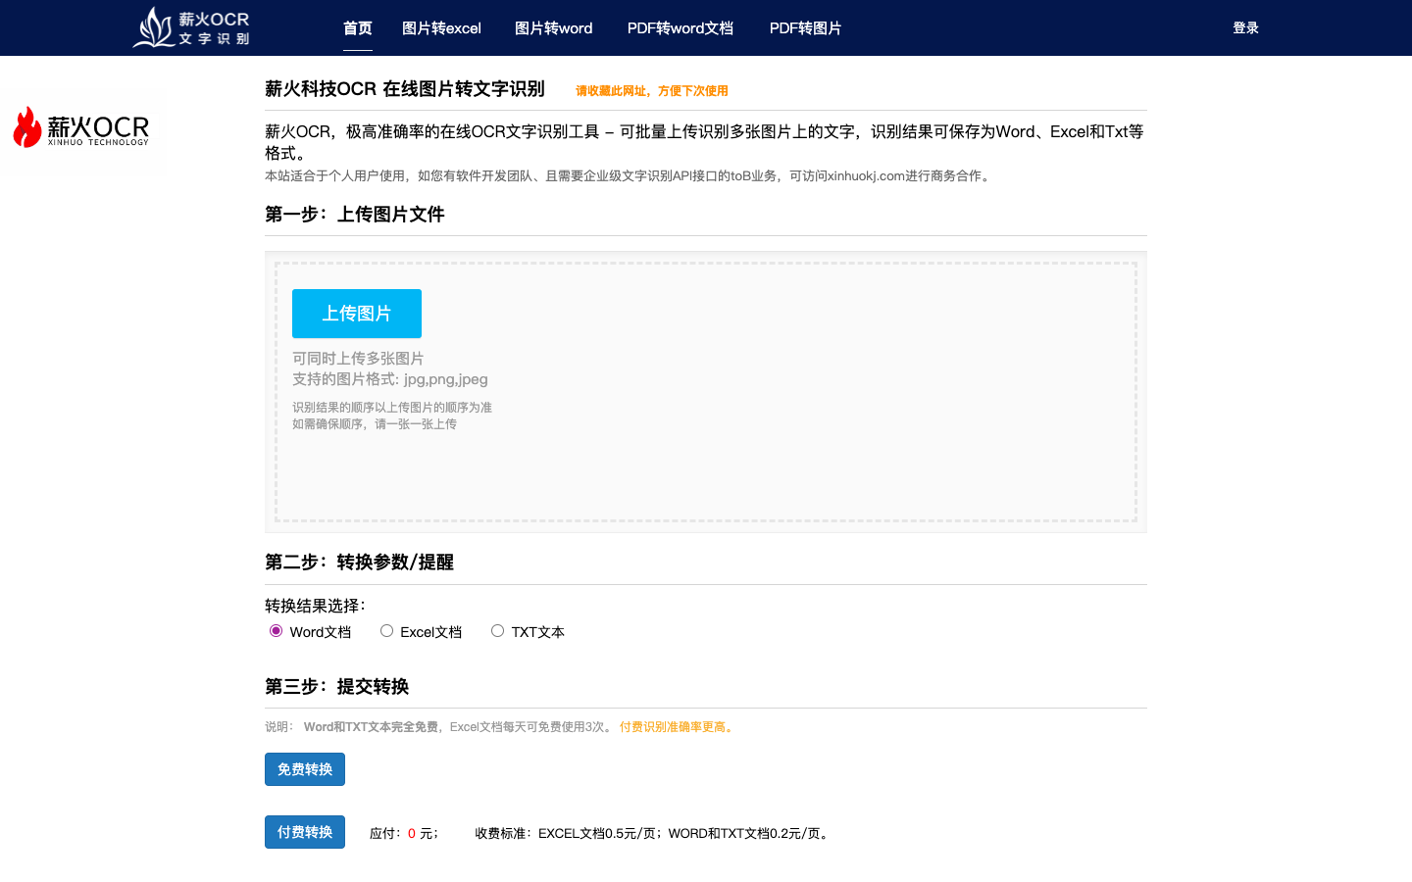Choose the Excel文档 output radio button
Screen dimensions: 1412x882
[x=387, y=631]
